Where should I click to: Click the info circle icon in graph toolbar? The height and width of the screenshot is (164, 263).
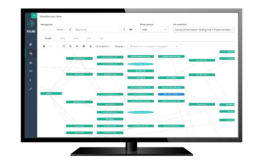pyautogui.click(x=84, y=46)
